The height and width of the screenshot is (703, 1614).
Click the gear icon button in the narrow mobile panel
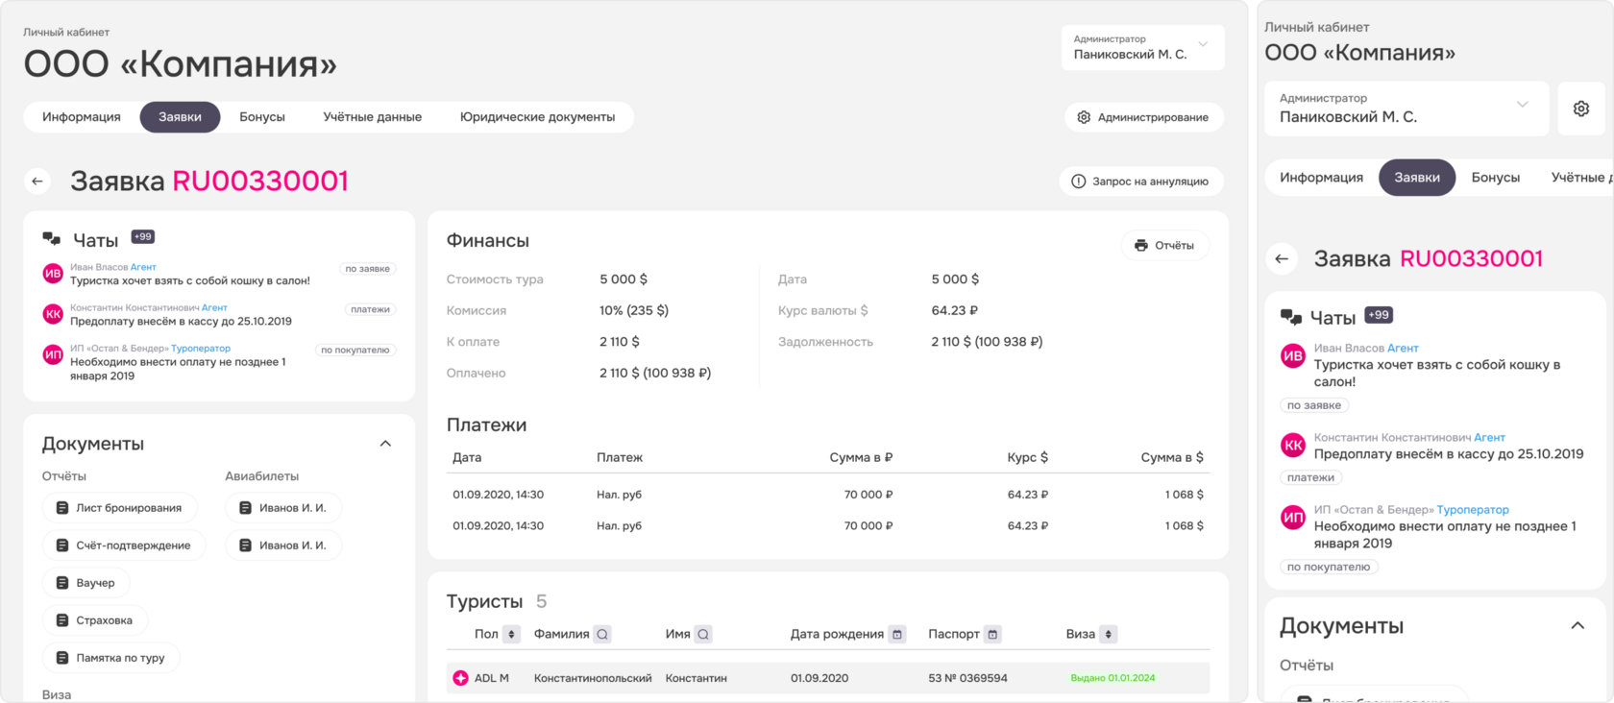pos(1581,109)
